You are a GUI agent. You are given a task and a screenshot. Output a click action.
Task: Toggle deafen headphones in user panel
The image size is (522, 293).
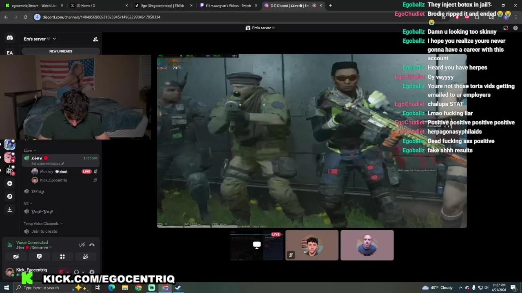click(76, 272)
